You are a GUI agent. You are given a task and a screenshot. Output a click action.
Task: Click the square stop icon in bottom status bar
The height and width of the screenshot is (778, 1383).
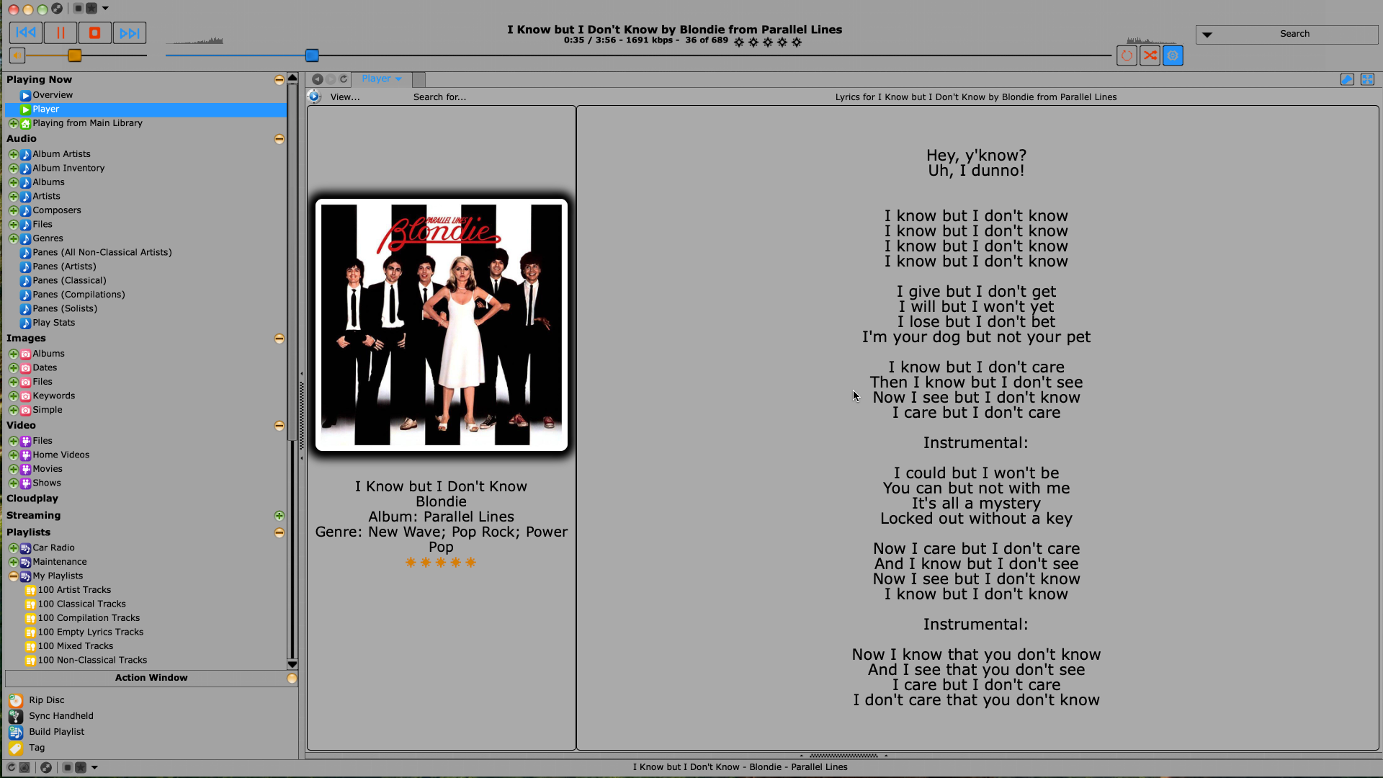67,767
